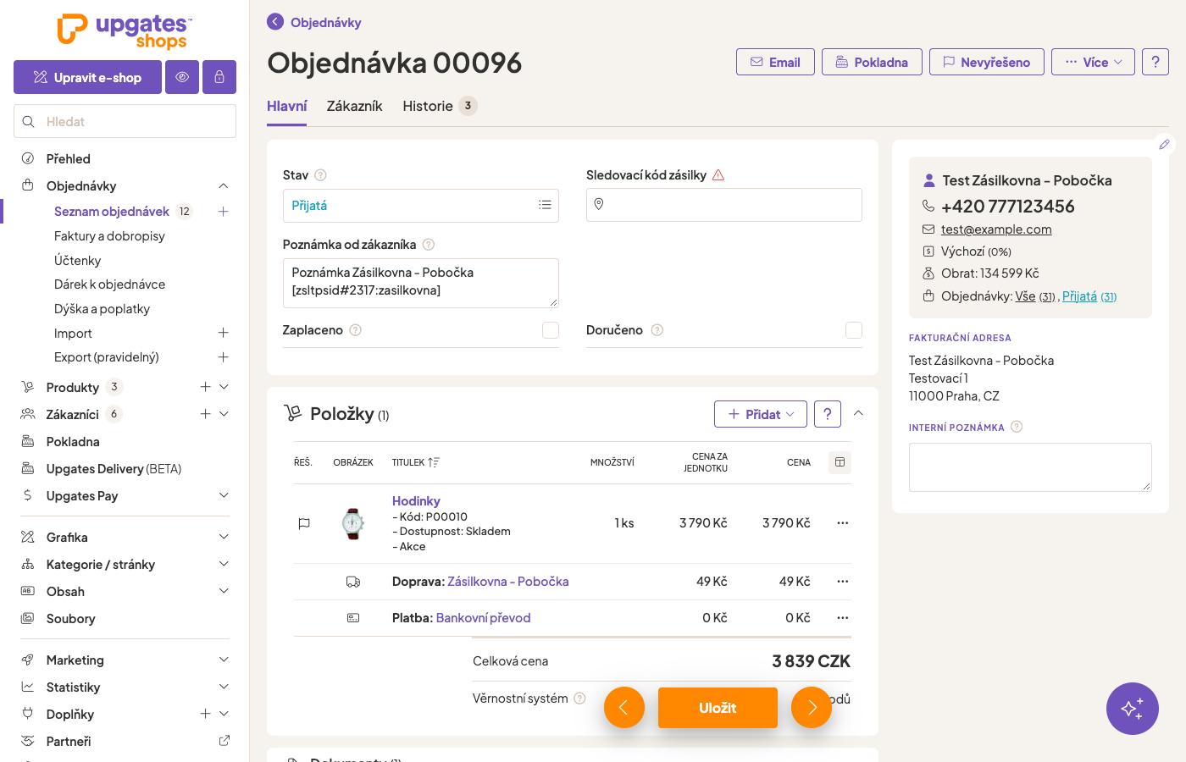Click the lock icon button
This screenshot has width=1186, height=762.
(x=219, y=77)
